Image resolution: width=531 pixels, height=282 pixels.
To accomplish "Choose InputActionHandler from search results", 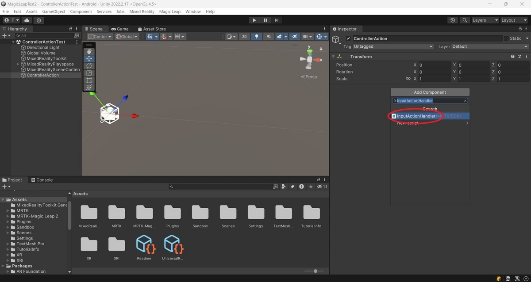I will 430,116.
